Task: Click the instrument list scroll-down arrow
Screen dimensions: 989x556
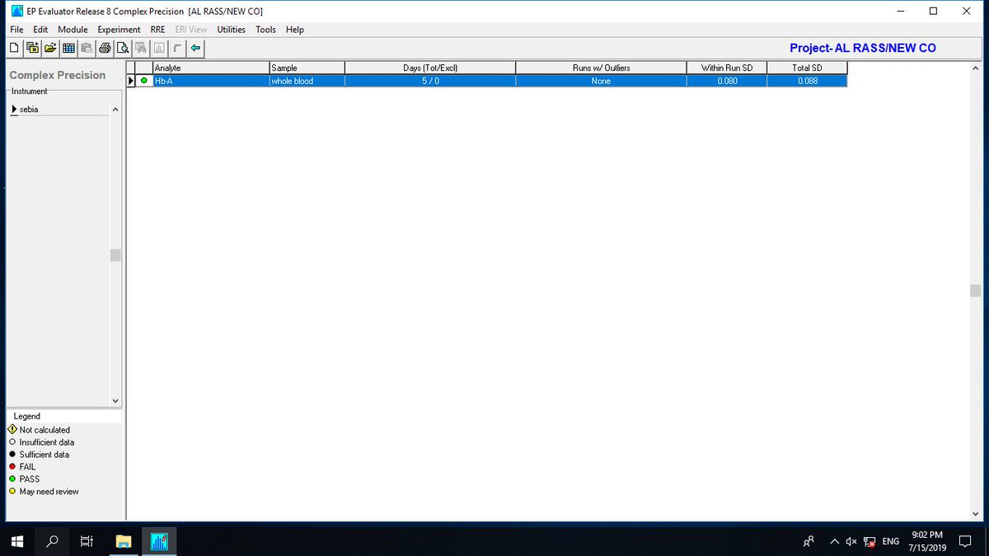Action: click(115, 401)
